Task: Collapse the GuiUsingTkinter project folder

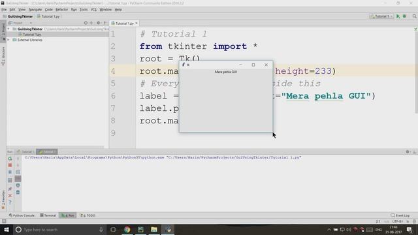Action: click(x=8, y=29)
